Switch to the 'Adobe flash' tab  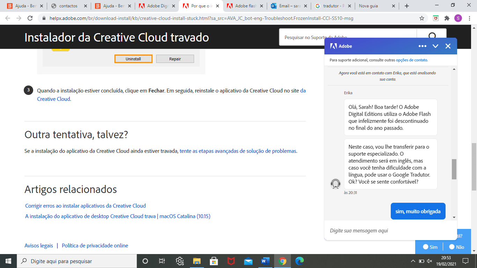[x=244, y=6]
